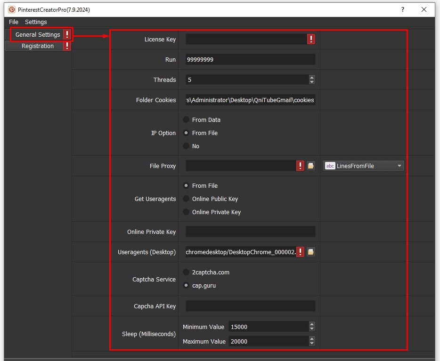Close the PinterestCreatorPro window
The width and height of the screenshot is (440, 361).
pos(424,9)
